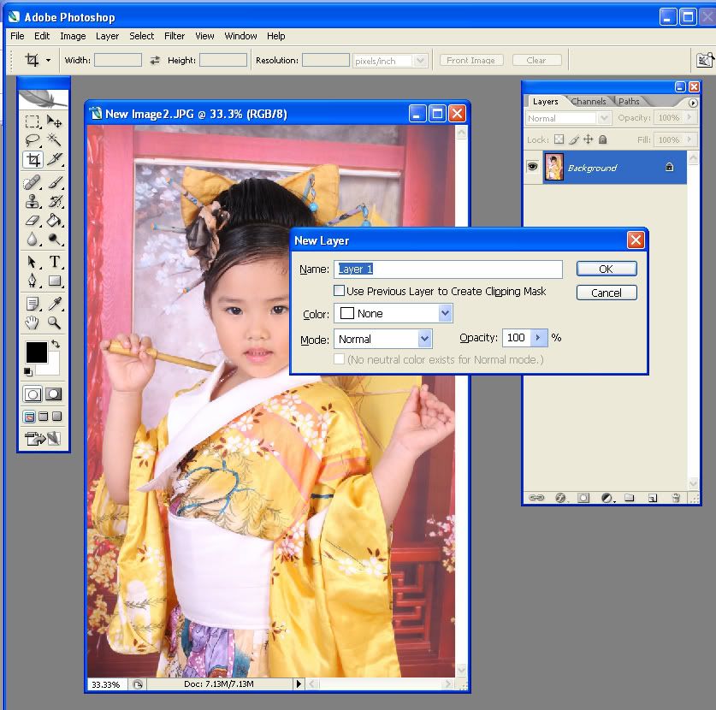Switch to the Channels tab
The height and width of the screenshot is (710, 716).
pyautogui.click(x=589, y=101)
